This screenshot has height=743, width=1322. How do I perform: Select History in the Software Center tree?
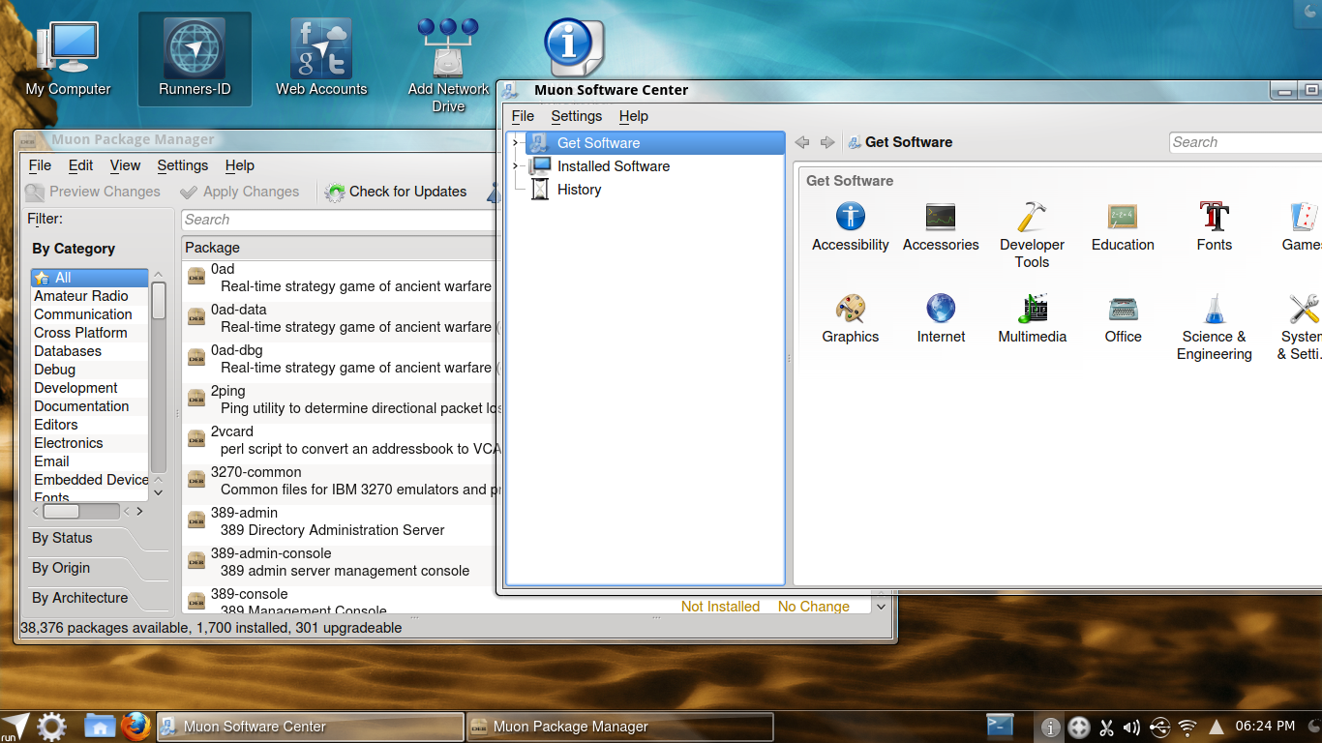[579, 190]
